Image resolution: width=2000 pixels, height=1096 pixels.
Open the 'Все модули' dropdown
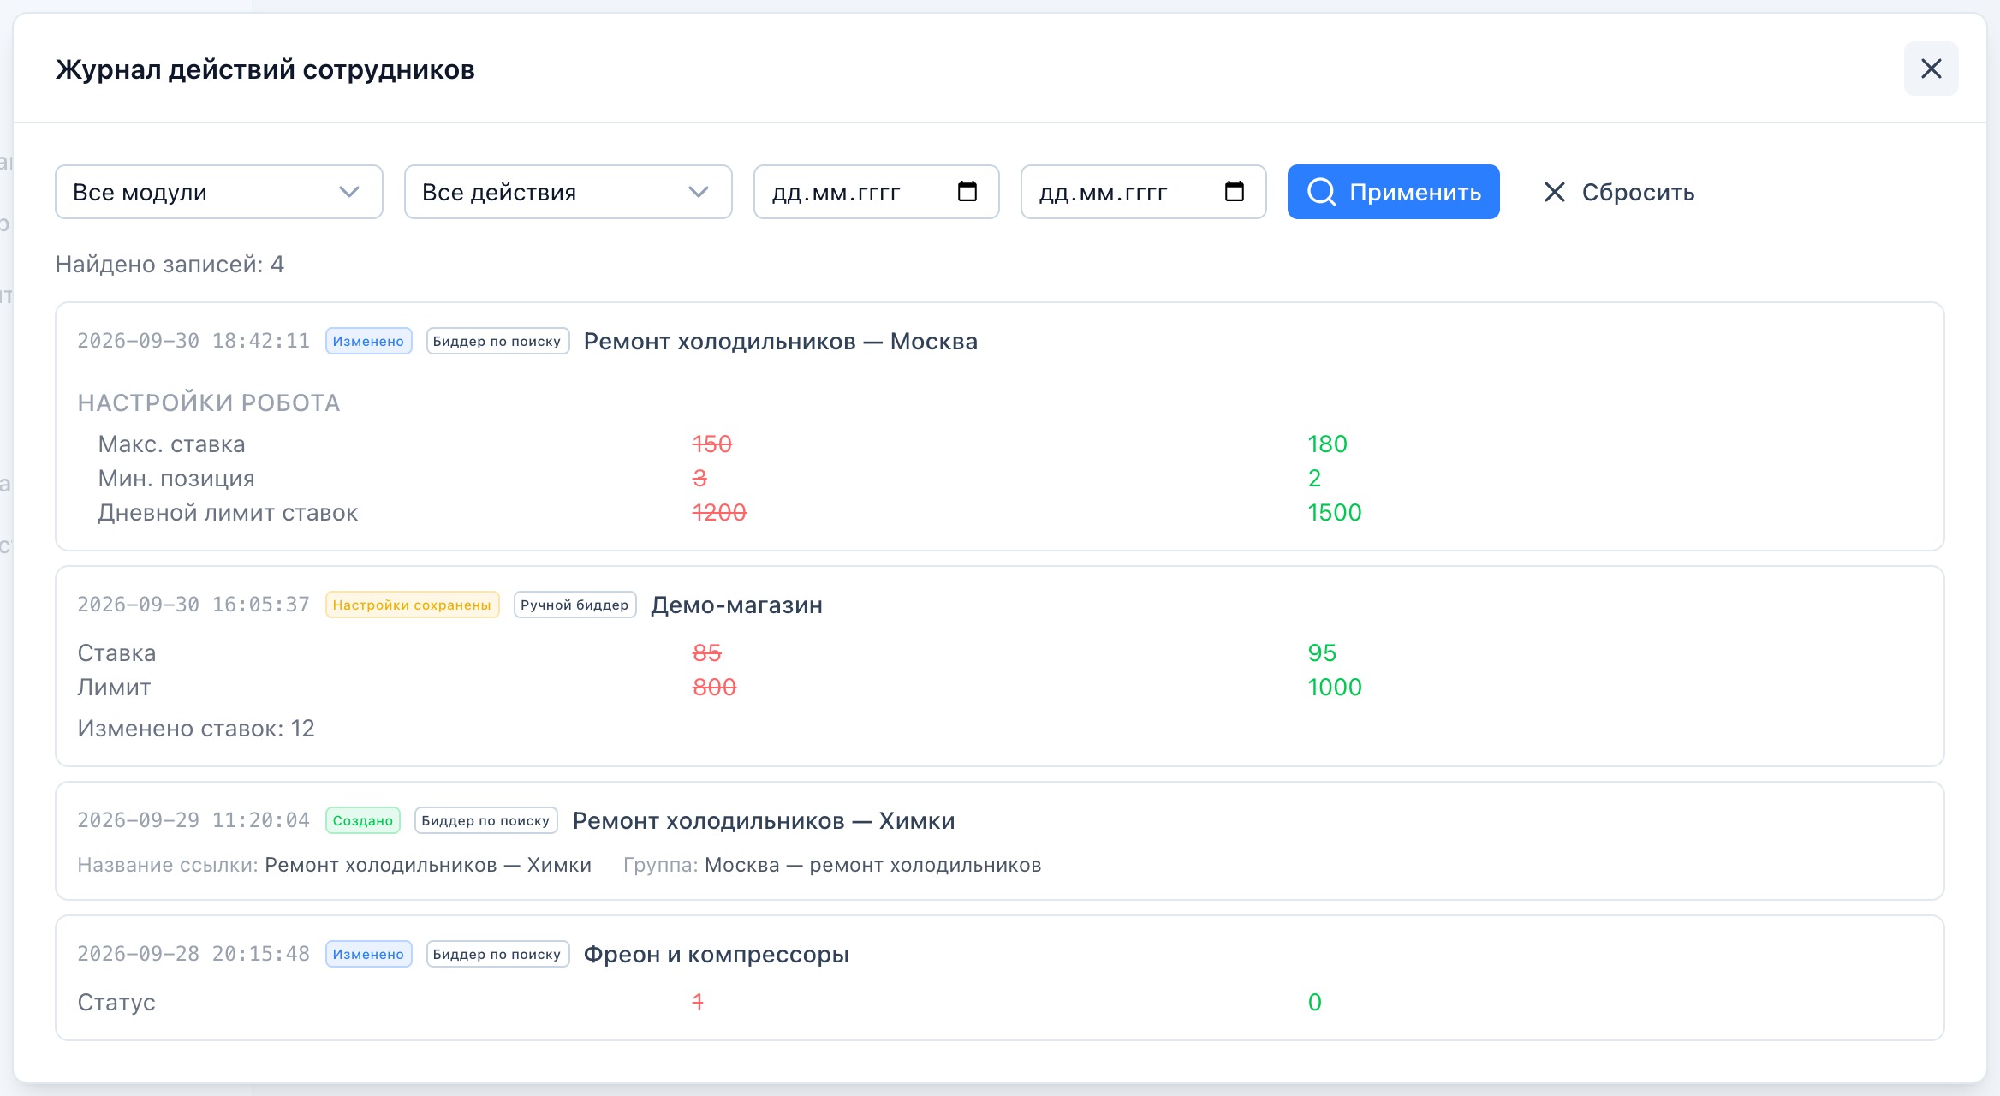click(219, 192)
